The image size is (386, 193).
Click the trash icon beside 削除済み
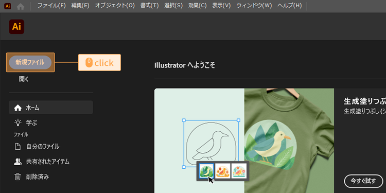(x=17, y=177)
